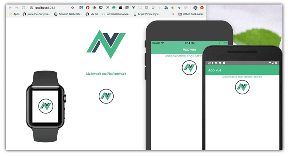The width and height of the screenshot is (288, 156).
Task: Click the Grammarly green extension icon
Action: 114,7
